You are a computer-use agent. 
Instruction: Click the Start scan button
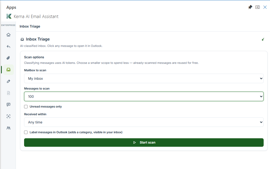144,143
